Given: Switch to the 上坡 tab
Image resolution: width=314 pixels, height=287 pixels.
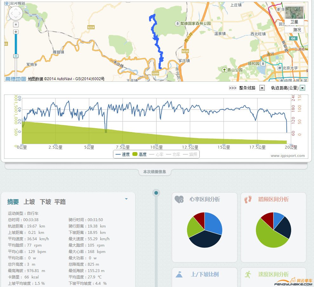Looking at the screenshot, I should coord(29,202).
